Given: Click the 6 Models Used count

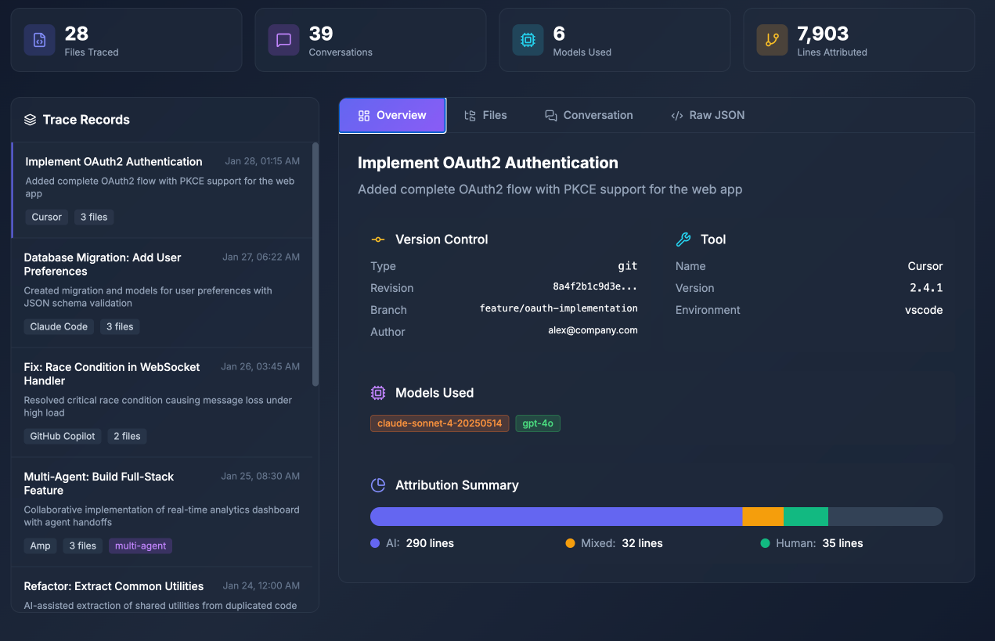Looking at the screenshot, I should [559, 34].
